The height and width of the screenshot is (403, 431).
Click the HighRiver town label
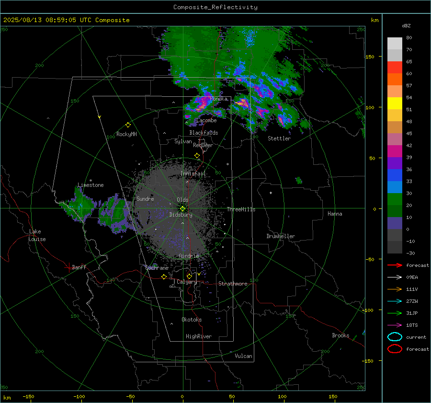tap(199, 336)
